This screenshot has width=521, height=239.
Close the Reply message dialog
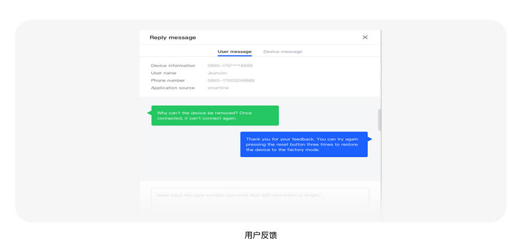[365, 37]
